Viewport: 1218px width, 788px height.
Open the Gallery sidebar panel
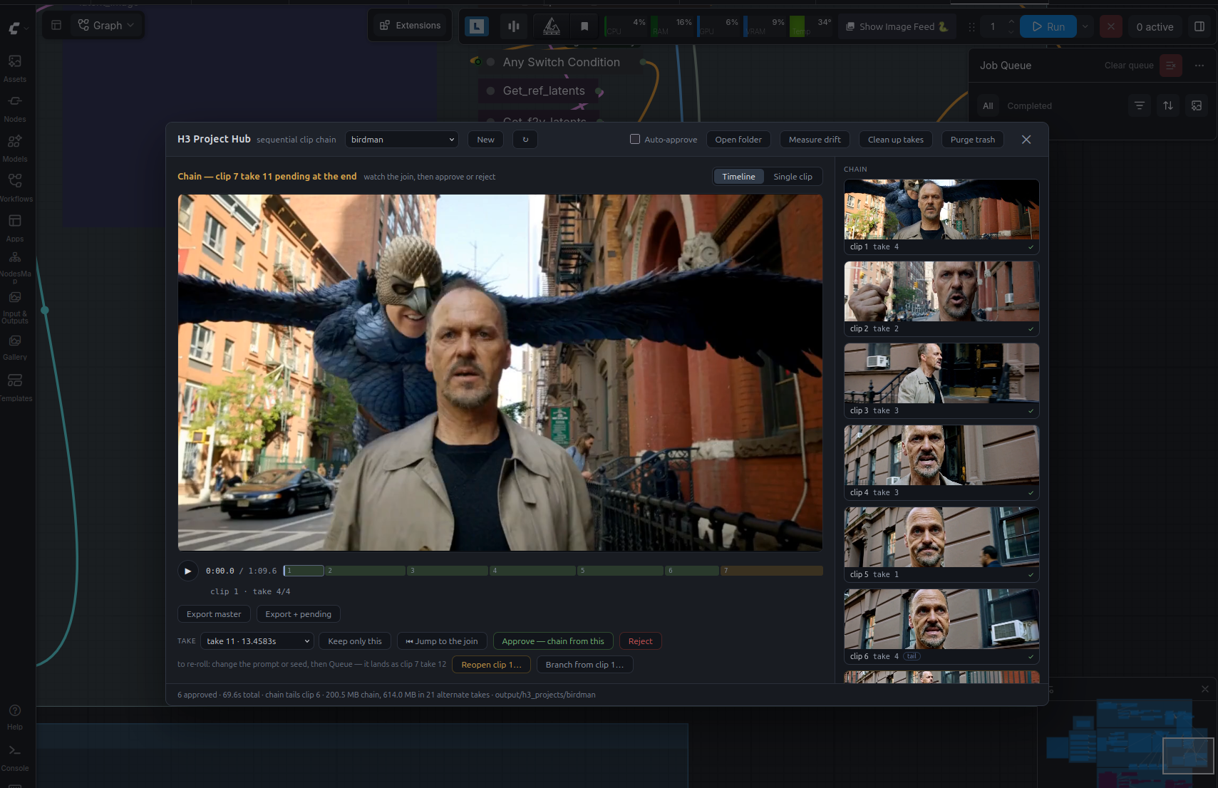pos(15,347)
